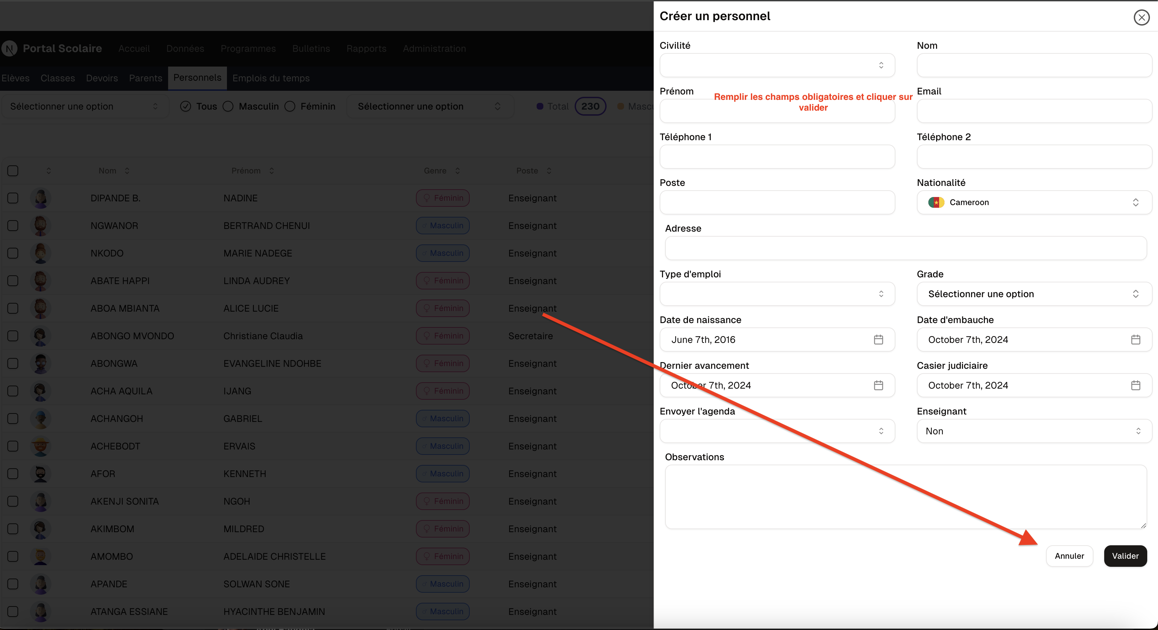Screen dimensions: 1158x630
Task: Open the Accueil menu
Action: click(x=134, y=48)
